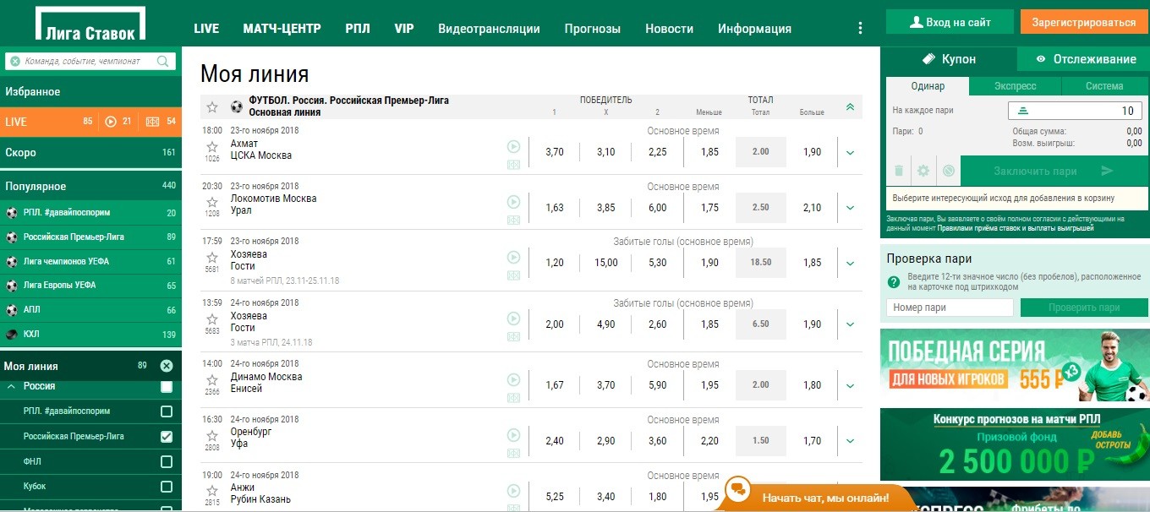Click the team search input field
Image resolution: width=1150 pixels, height=512 pixels.
[x=90, y=61]
